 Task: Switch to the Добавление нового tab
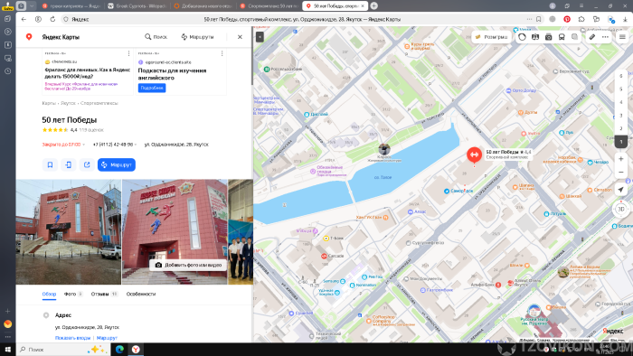203,6
